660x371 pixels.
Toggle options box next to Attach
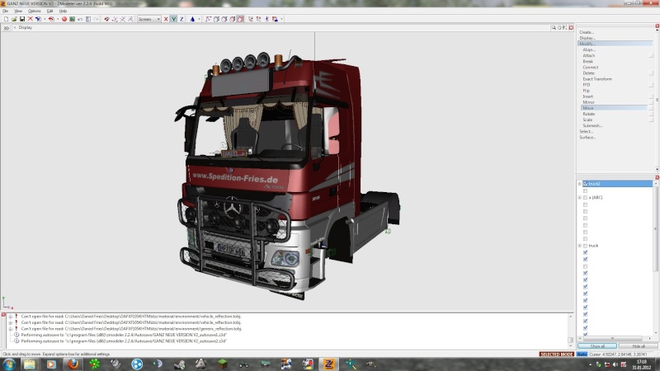pos(651,55)
